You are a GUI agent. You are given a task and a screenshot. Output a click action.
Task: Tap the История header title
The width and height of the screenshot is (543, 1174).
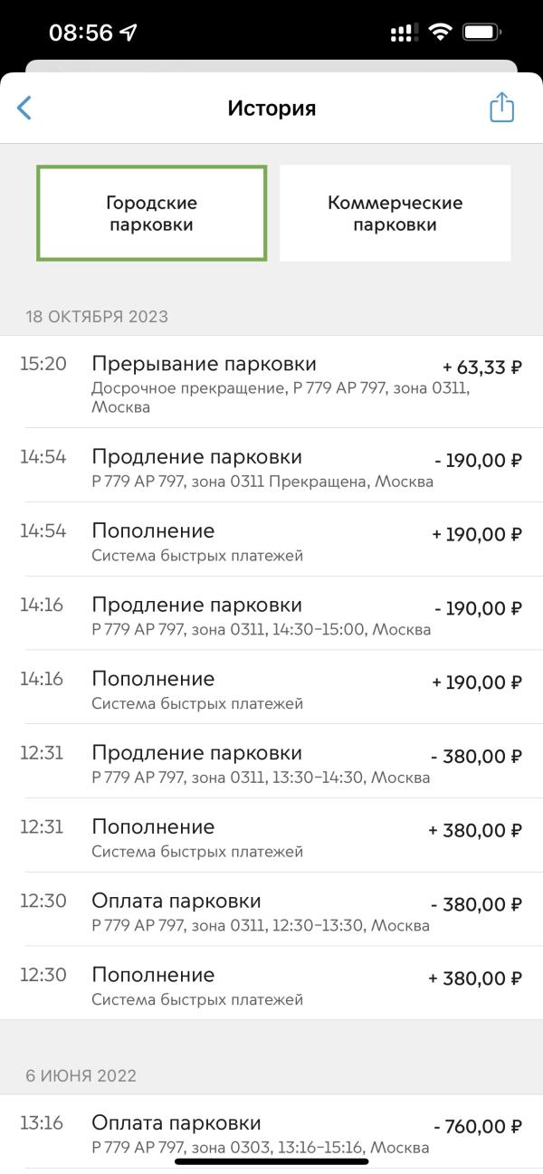pyautogui.click(x=271, y=109)
